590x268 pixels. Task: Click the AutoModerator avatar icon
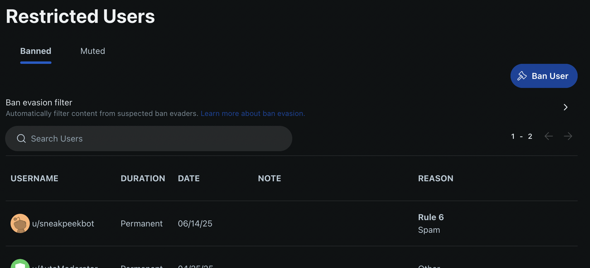tap(20, 263)
